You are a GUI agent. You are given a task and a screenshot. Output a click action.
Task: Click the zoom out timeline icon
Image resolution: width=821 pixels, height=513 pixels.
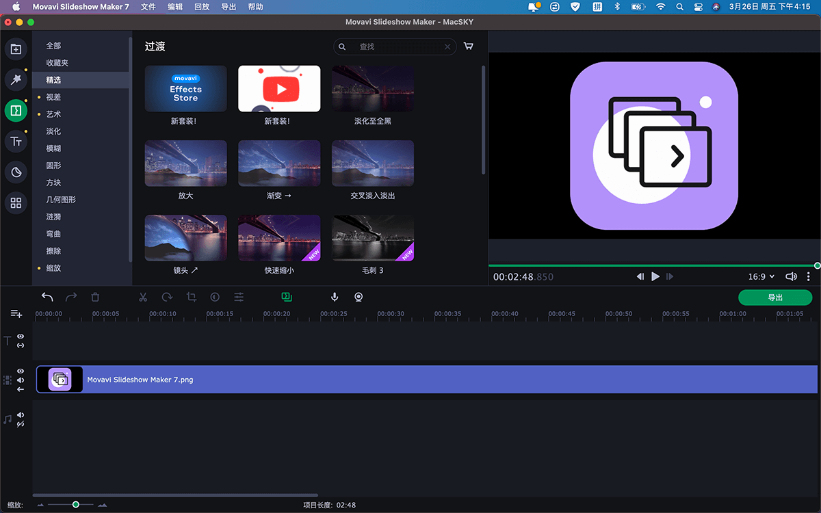41,505
